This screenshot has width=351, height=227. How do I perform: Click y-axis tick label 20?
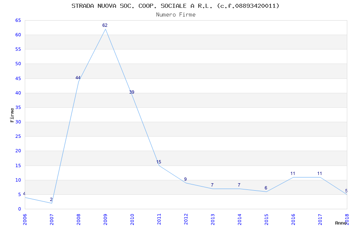pyautogui.click(x=18, y=151)
